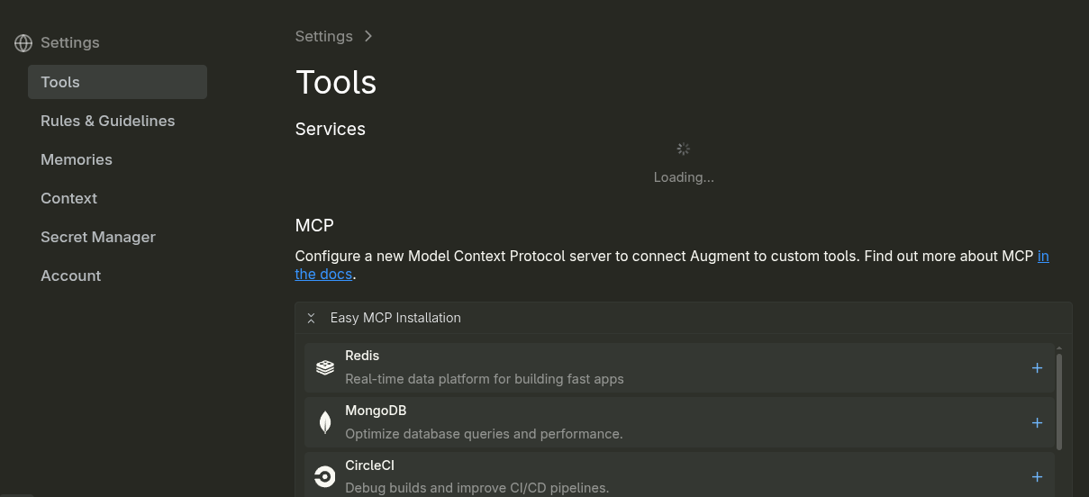Click the MCP list scrollbar
Viewport: 1089px width, 497px height.
(1058, 401)
